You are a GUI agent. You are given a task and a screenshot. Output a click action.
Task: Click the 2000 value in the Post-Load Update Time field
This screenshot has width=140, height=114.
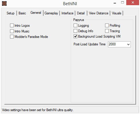pos(112,44)
